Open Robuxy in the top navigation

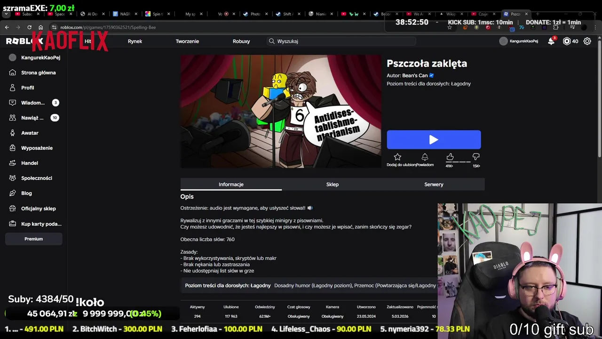click(241, 41)
